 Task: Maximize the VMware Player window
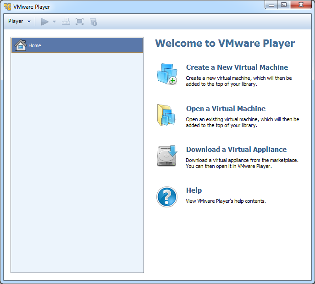(x=284, y=5)
